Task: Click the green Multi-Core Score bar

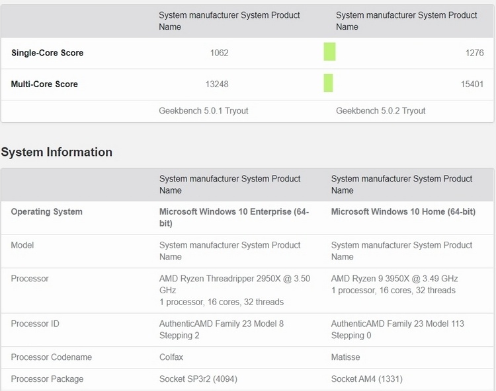Action: coord(328,83)
